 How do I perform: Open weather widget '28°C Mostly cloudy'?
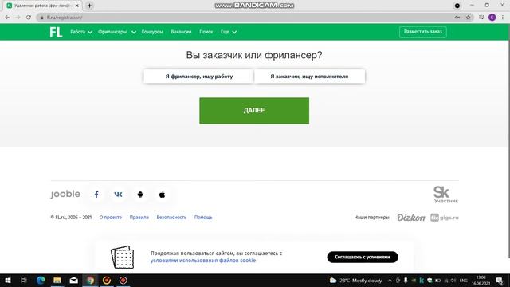pyautogui.click(x=355, y=281)
